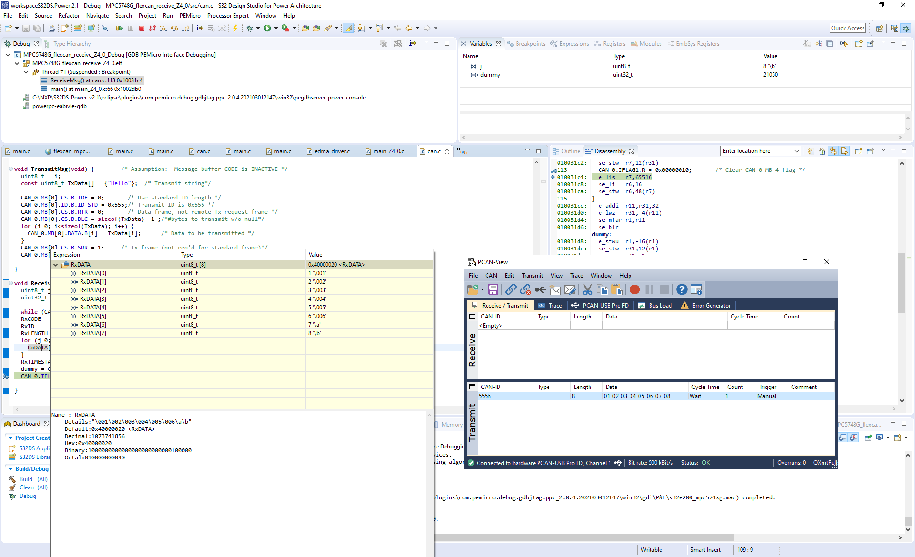Collapse Thread #1 in Debug view
The width and height of the screenshot is (915, 557).
(26, 72)
